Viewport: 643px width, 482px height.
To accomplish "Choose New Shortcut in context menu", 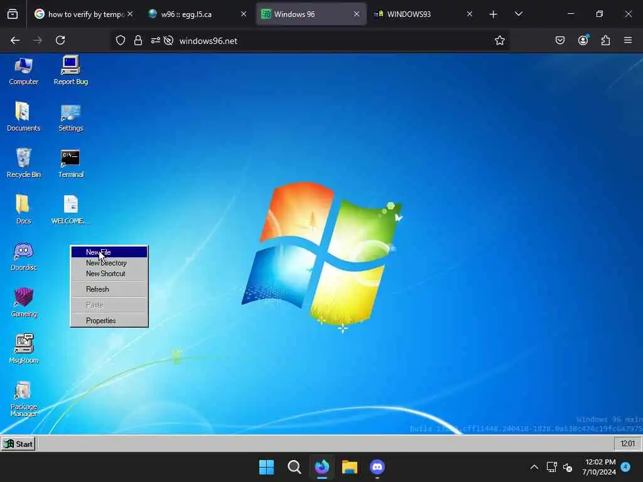I will coord(109,274).
